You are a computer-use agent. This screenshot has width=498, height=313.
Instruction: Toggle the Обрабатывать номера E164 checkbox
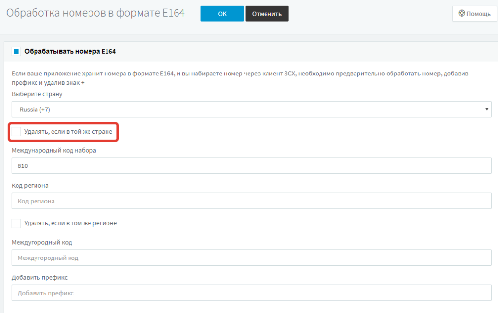17,51
